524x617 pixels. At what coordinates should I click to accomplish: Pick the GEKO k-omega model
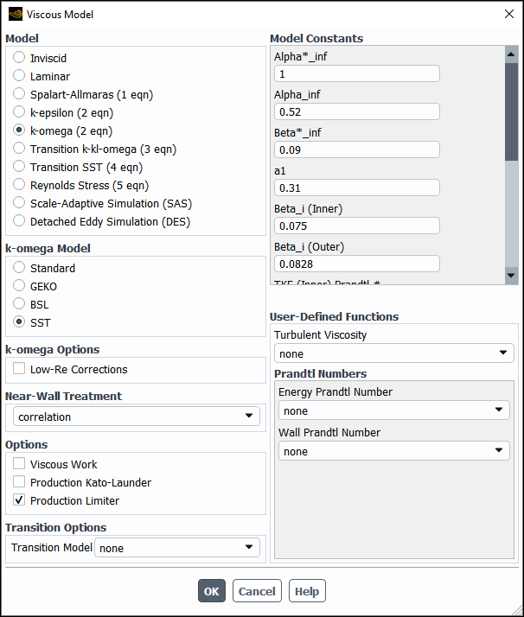click(19, 286)
